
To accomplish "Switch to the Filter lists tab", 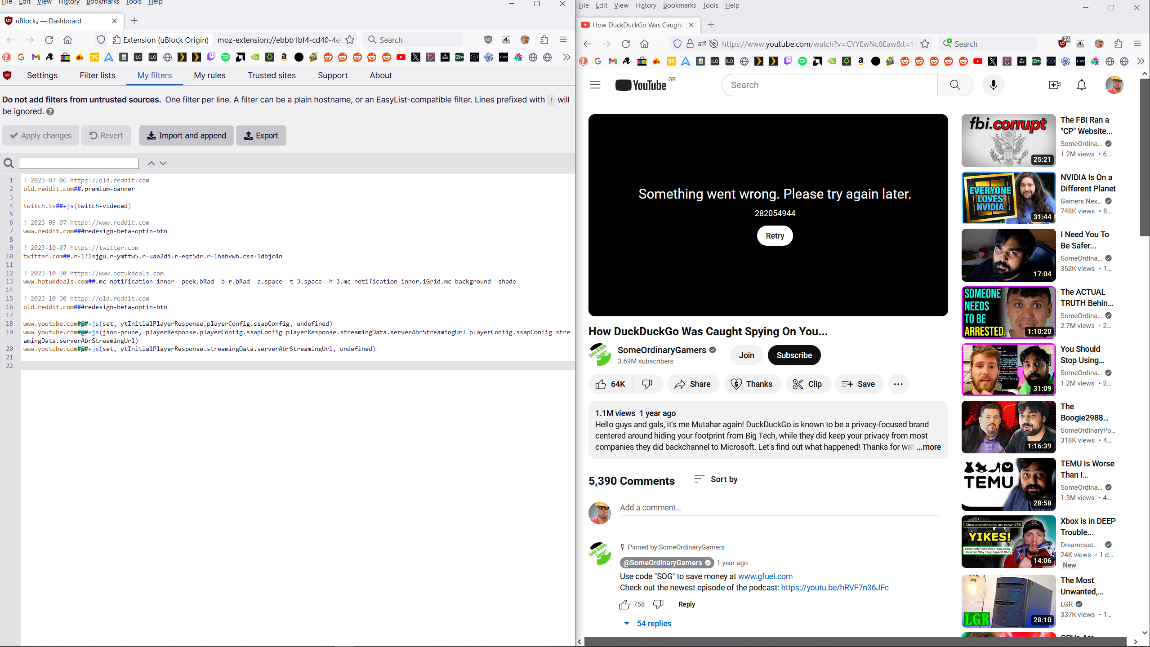I will tap(97, 75).
